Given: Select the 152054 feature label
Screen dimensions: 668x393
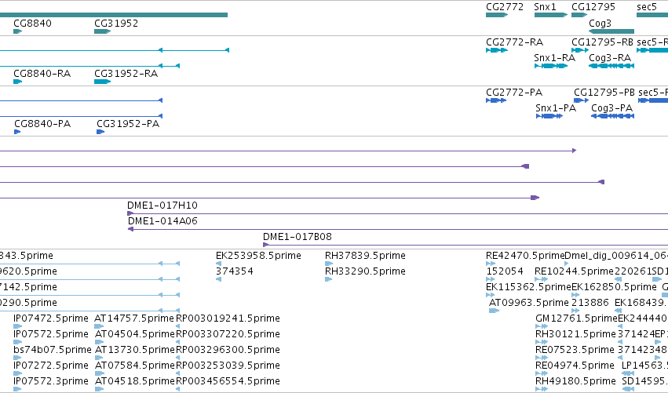Looking at the screenshot, I should pos(505,271).
